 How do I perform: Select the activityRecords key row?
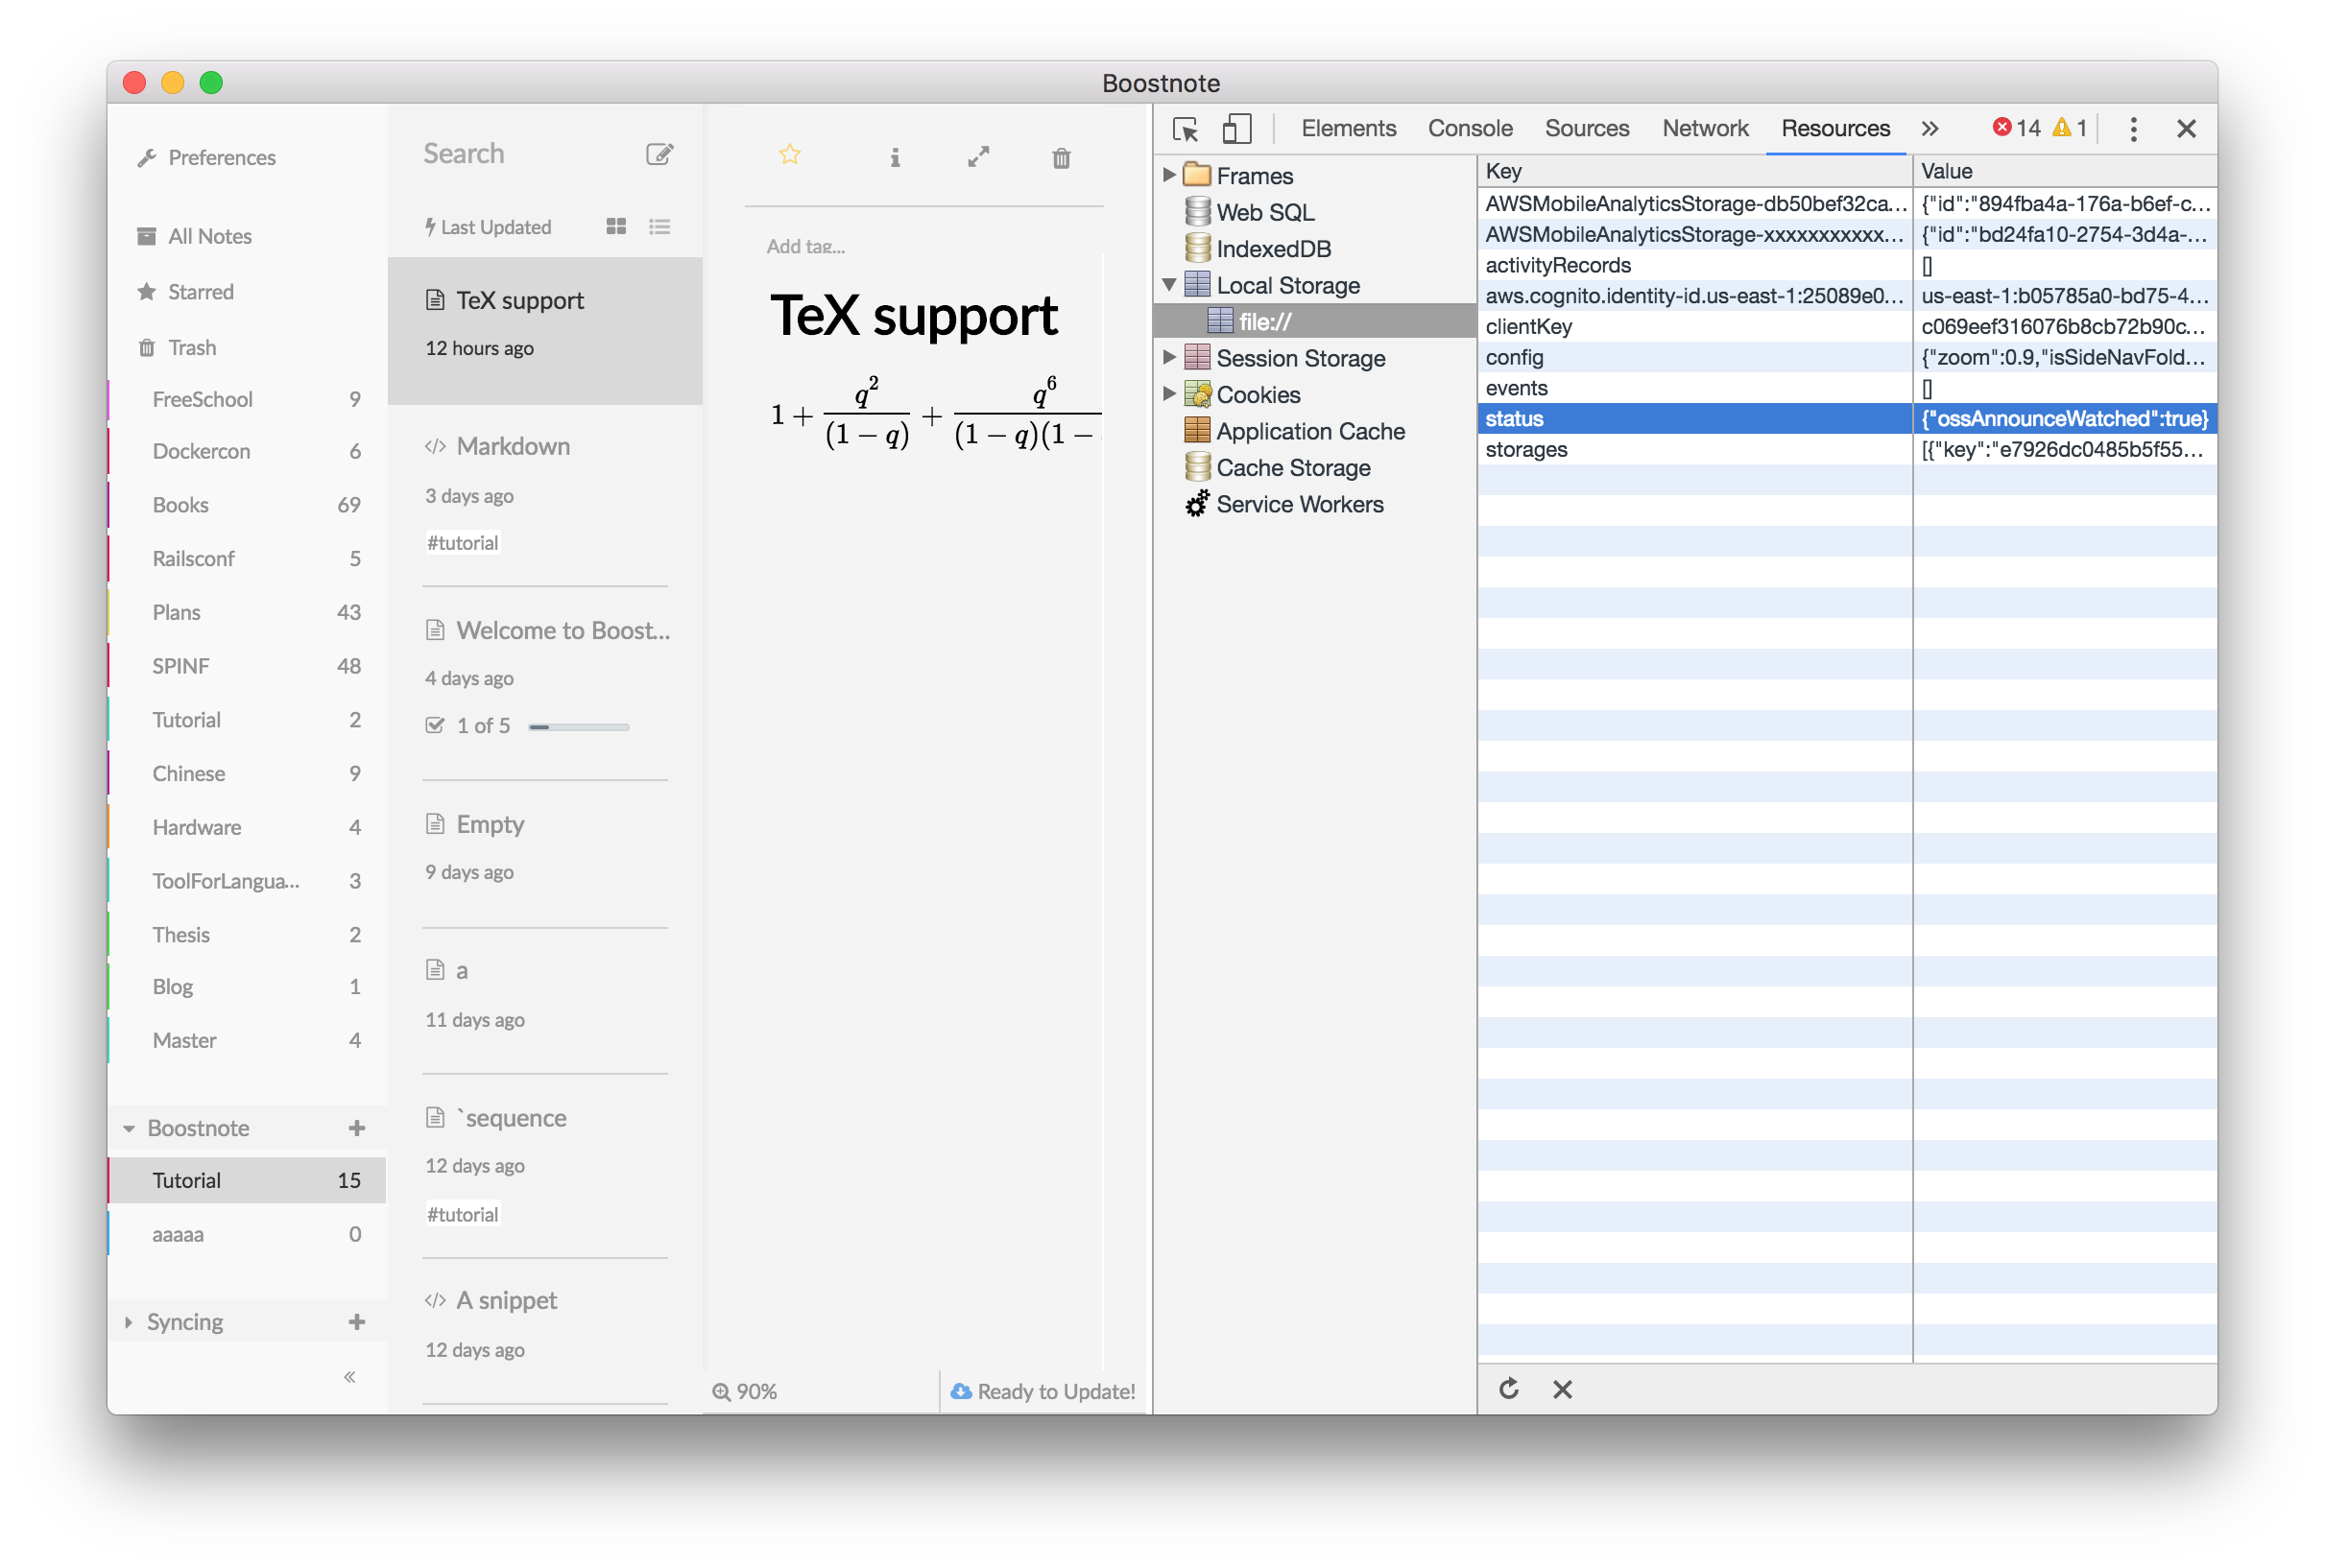coord(1847,265)
